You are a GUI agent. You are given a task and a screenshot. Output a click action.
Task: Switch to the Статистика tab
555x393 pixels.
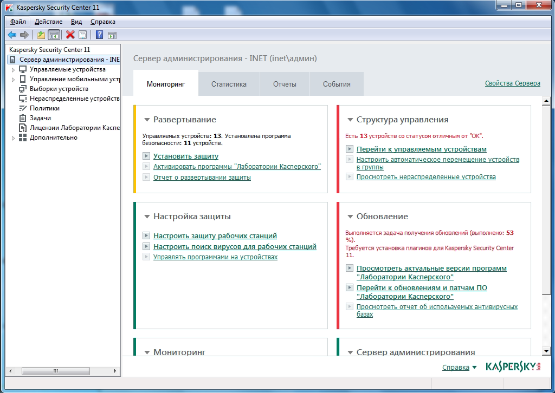point(229,84)
